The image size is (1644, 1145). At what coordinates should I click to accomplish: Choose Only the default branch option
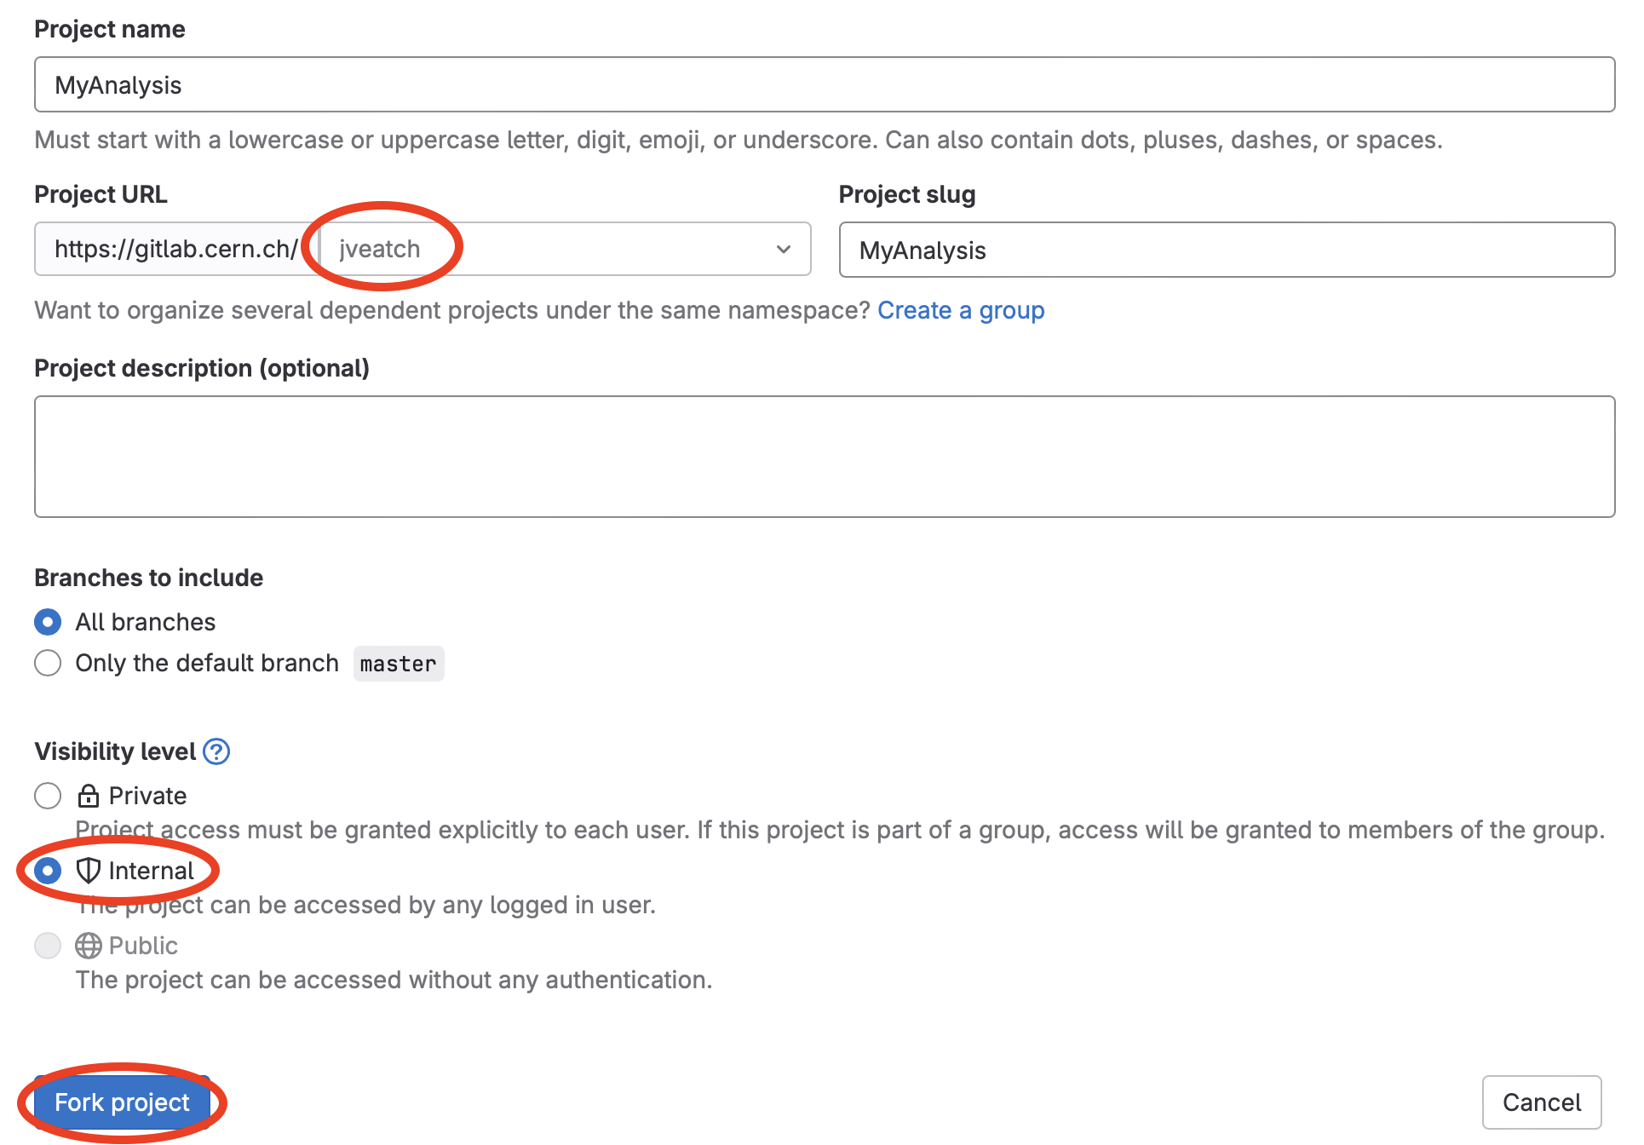click(48, 663)
